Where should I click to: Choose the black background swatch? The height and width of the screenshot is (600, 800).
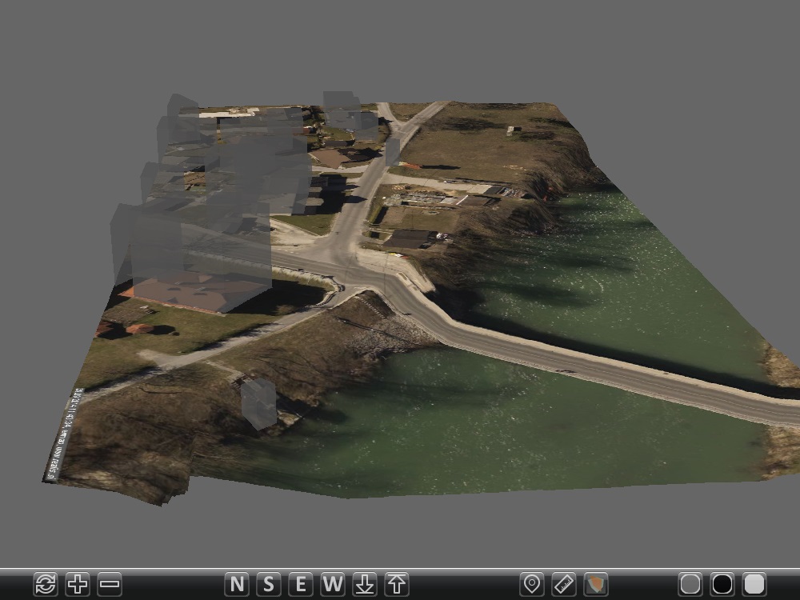point(722,584)
